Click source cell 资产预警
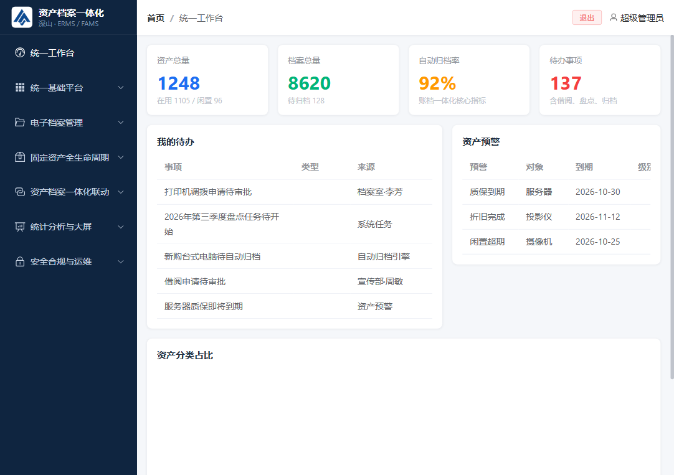Image resolution: width=674 pixels, height=475 pixels. 375,306
